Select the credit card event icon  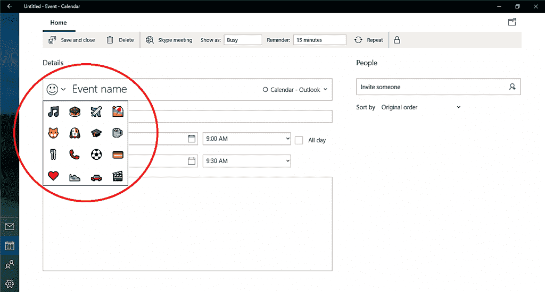coord(118,154)
